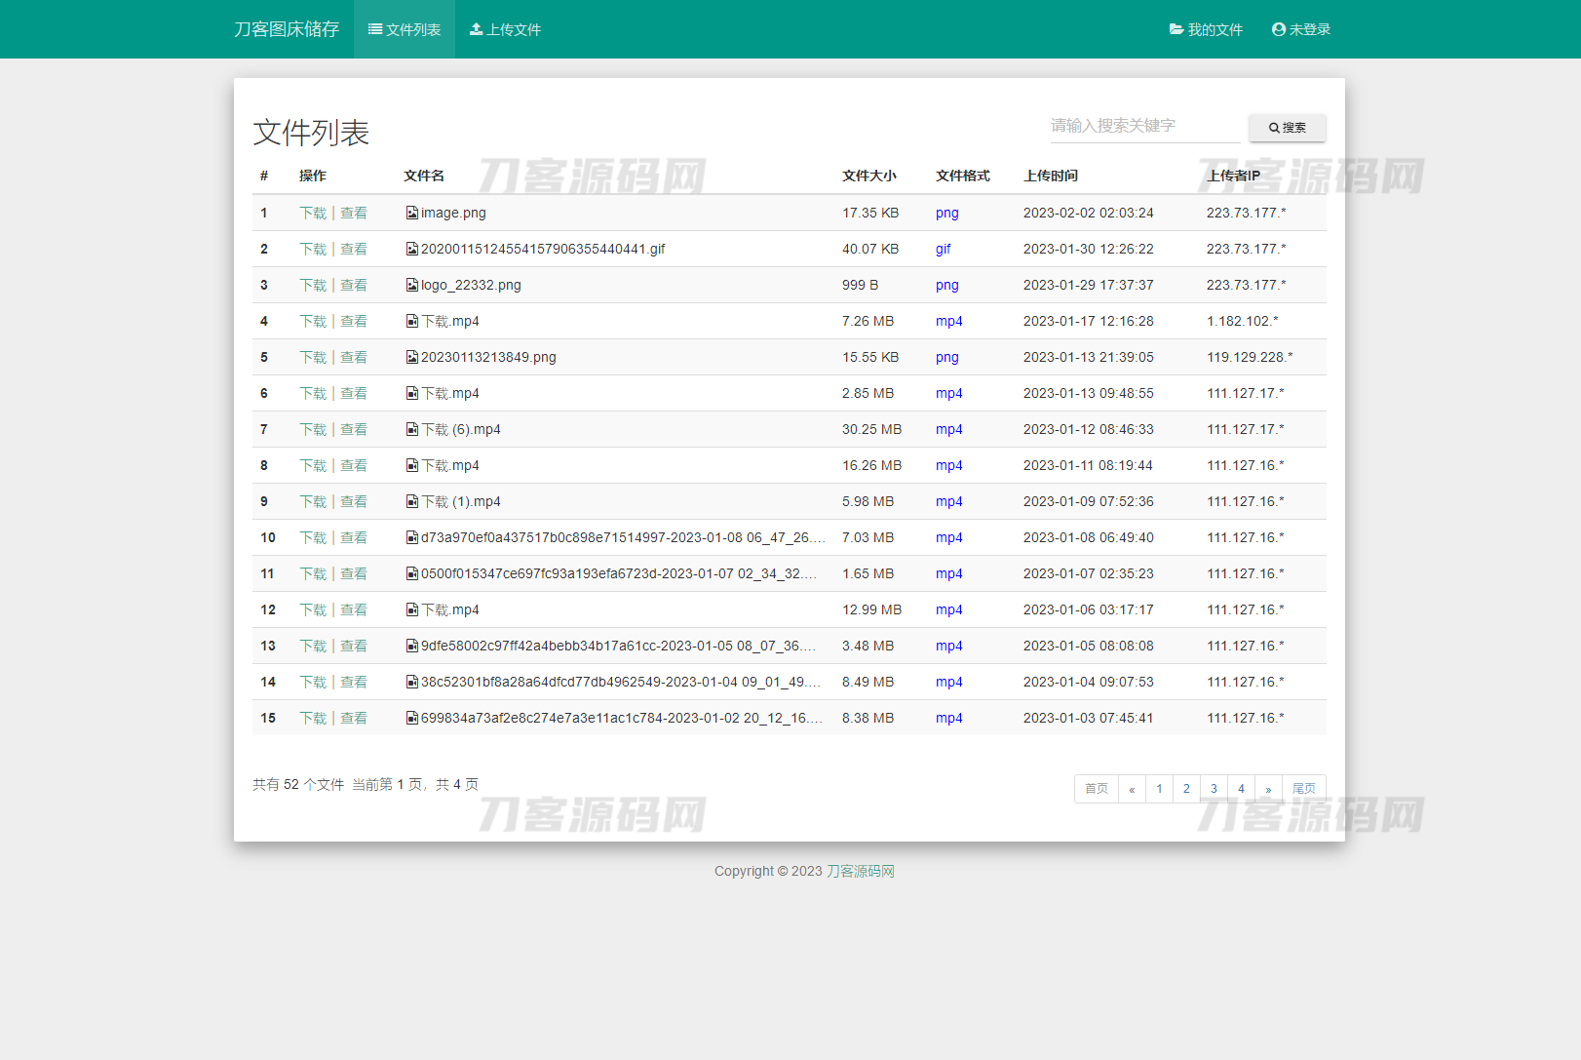
Task: Open the png format link for image.png
Action: (x=946, y=213)
